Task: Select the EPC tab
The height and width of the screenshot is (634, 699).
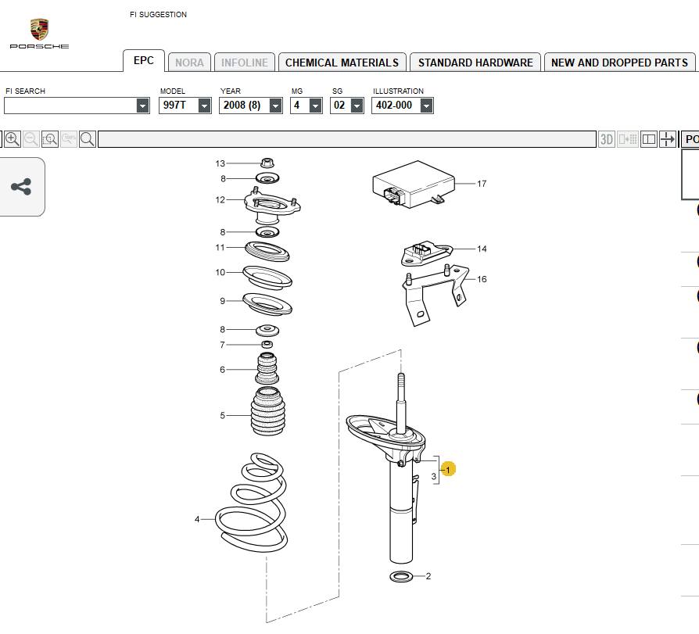Action: tap(144, 61)
